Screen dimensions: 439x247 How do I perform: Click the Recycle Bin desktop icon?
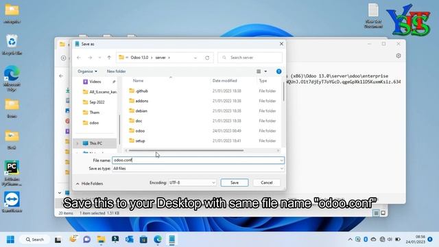12,45
